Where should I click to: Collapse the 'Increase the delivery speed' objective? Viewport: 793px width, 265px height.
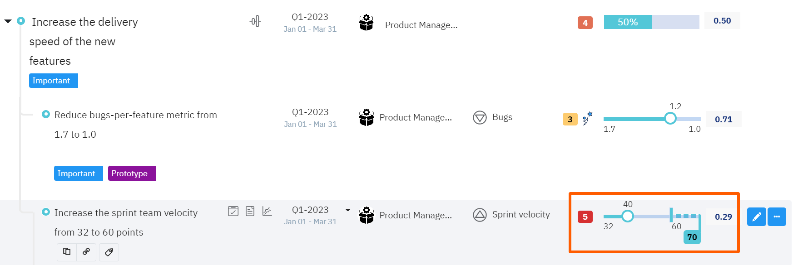pos(8,21)
